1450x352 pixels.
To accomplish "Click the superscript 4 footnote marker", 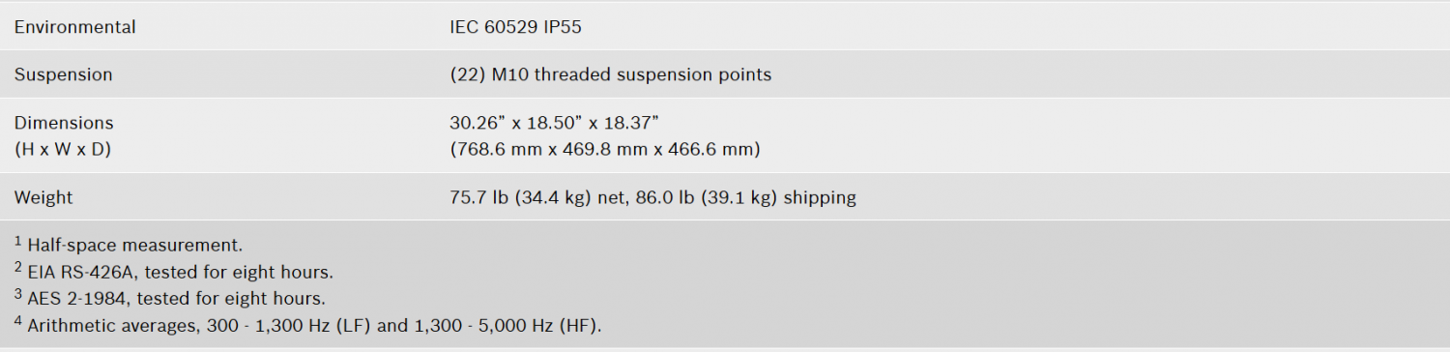I will pyautogui.click(x=18, y=322).
